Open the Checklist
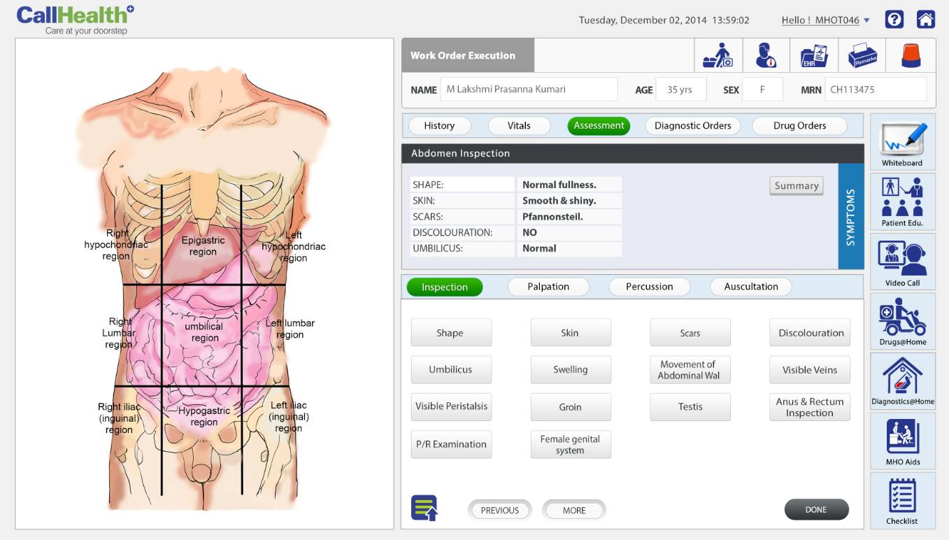Image resolution: width=949 pixels, height=540 pixels. 903,500
